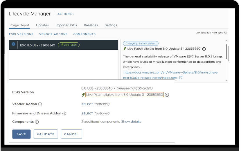Click the 'Last Sync: n/a. Next Sync: n/a' text
Image resolution: width=241 pixels, height=151 pixels.
click(x=211, y=33)
